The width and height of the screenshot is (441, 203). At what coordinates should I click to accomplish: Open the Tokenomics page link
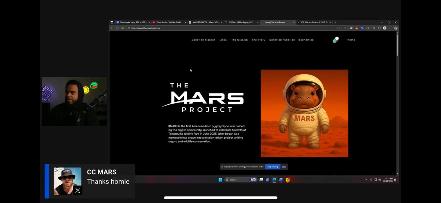(x=305, y=40)
